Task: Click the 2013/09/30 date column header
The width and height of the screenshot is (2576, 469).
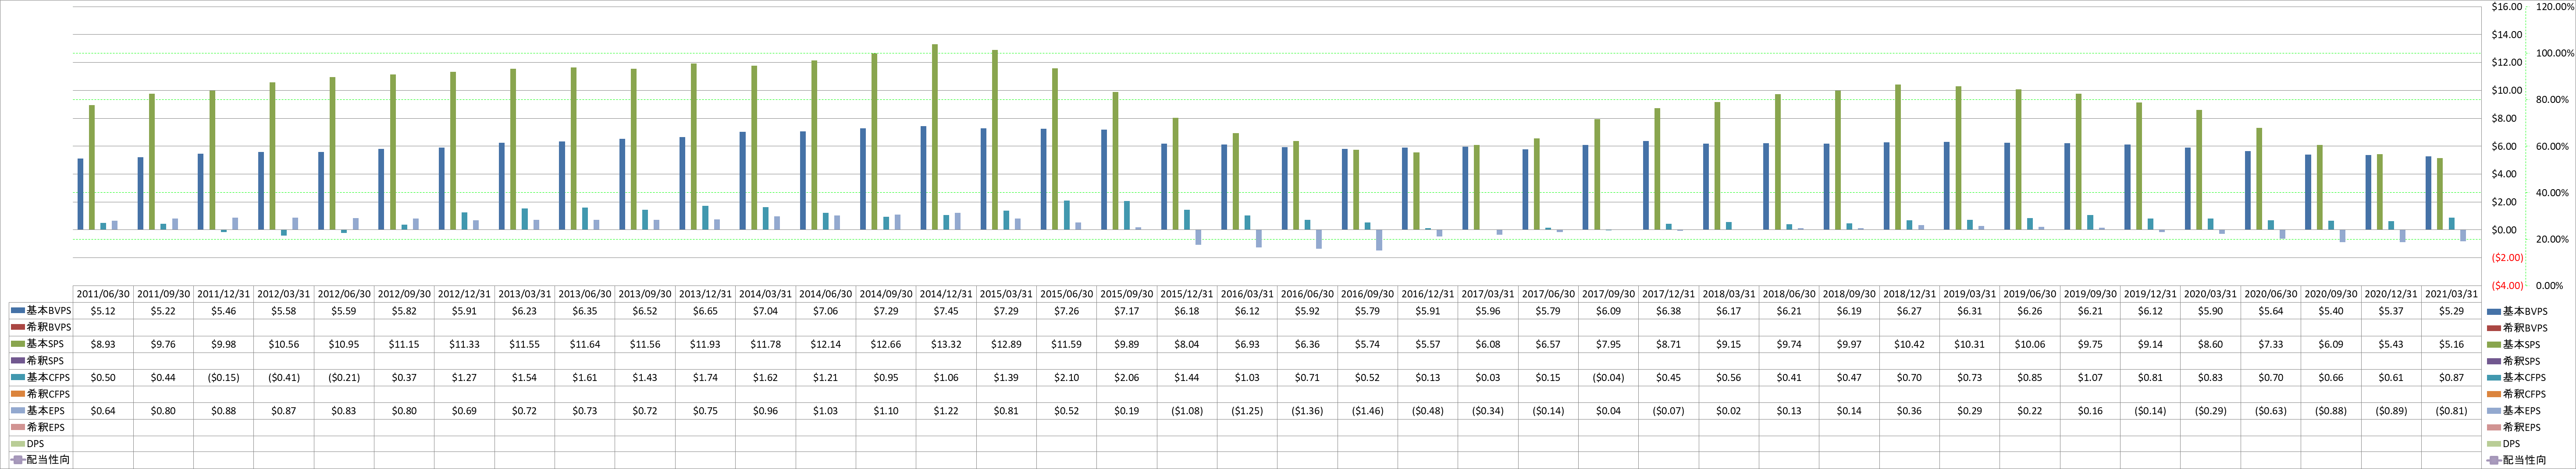Action: click(x=645, y=294)
